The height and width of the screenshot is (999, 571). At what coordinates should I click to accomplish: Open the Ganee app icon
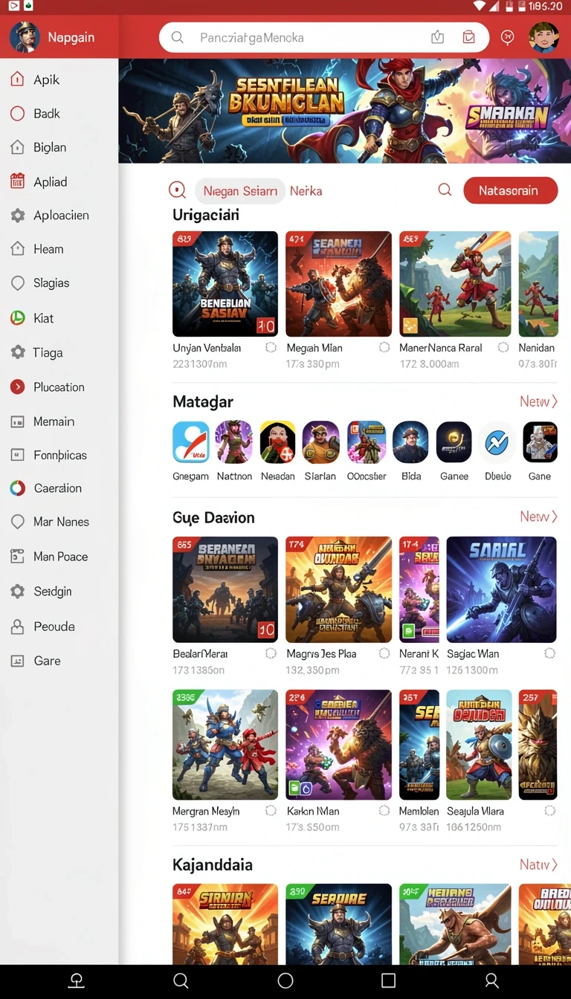coord(454,442)
